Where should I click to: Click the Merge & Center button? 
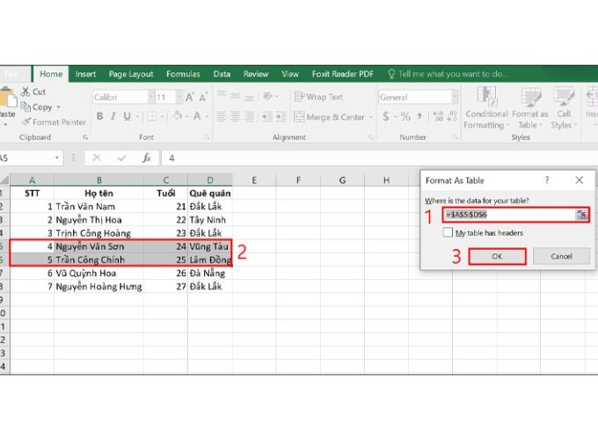[330, 117]
